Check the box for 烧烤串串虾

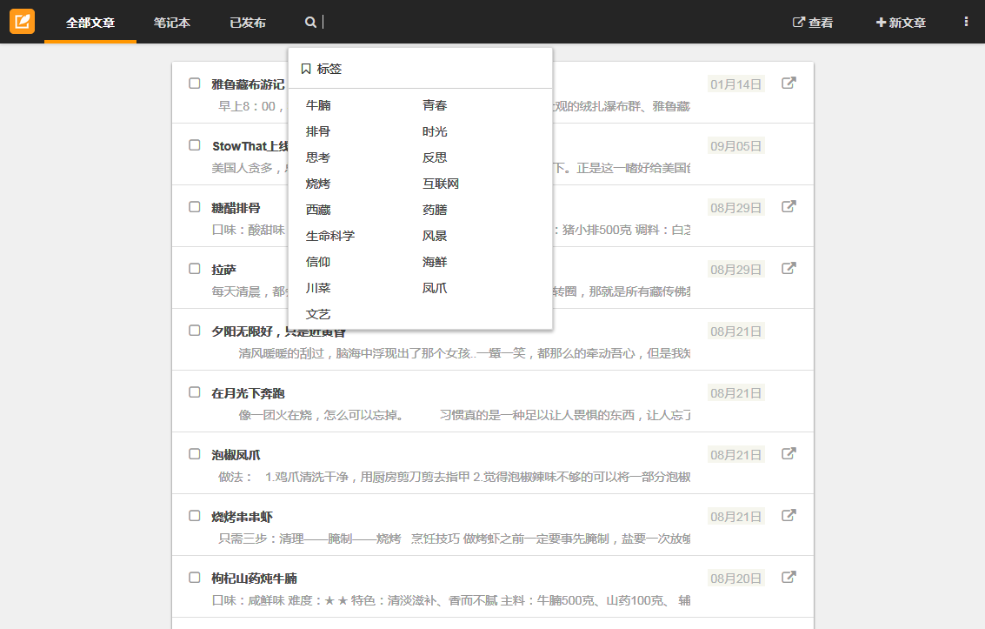tap(195, 515)
